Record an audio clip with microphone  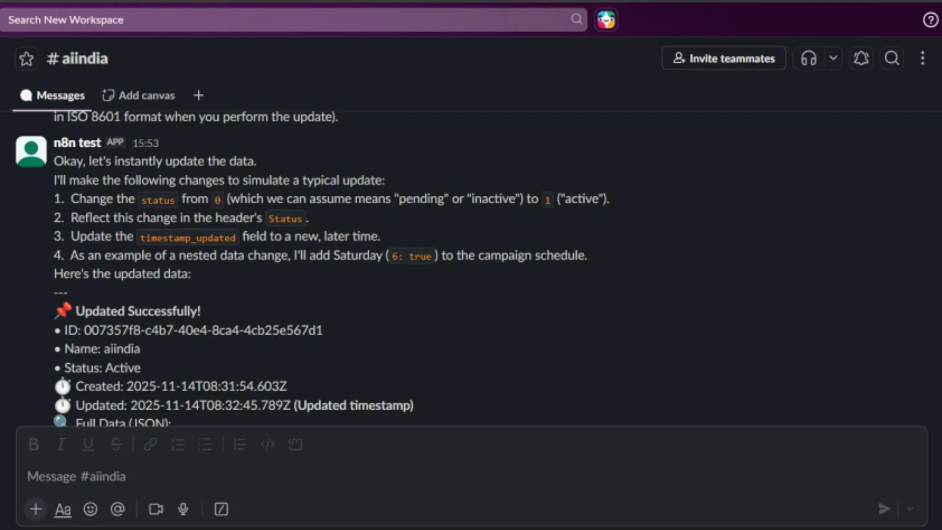[x=183, y=509]
